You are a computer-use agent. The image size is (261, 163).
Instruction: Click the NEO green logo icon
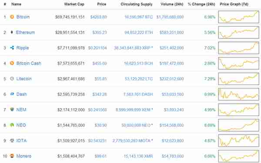coord(12,125)
